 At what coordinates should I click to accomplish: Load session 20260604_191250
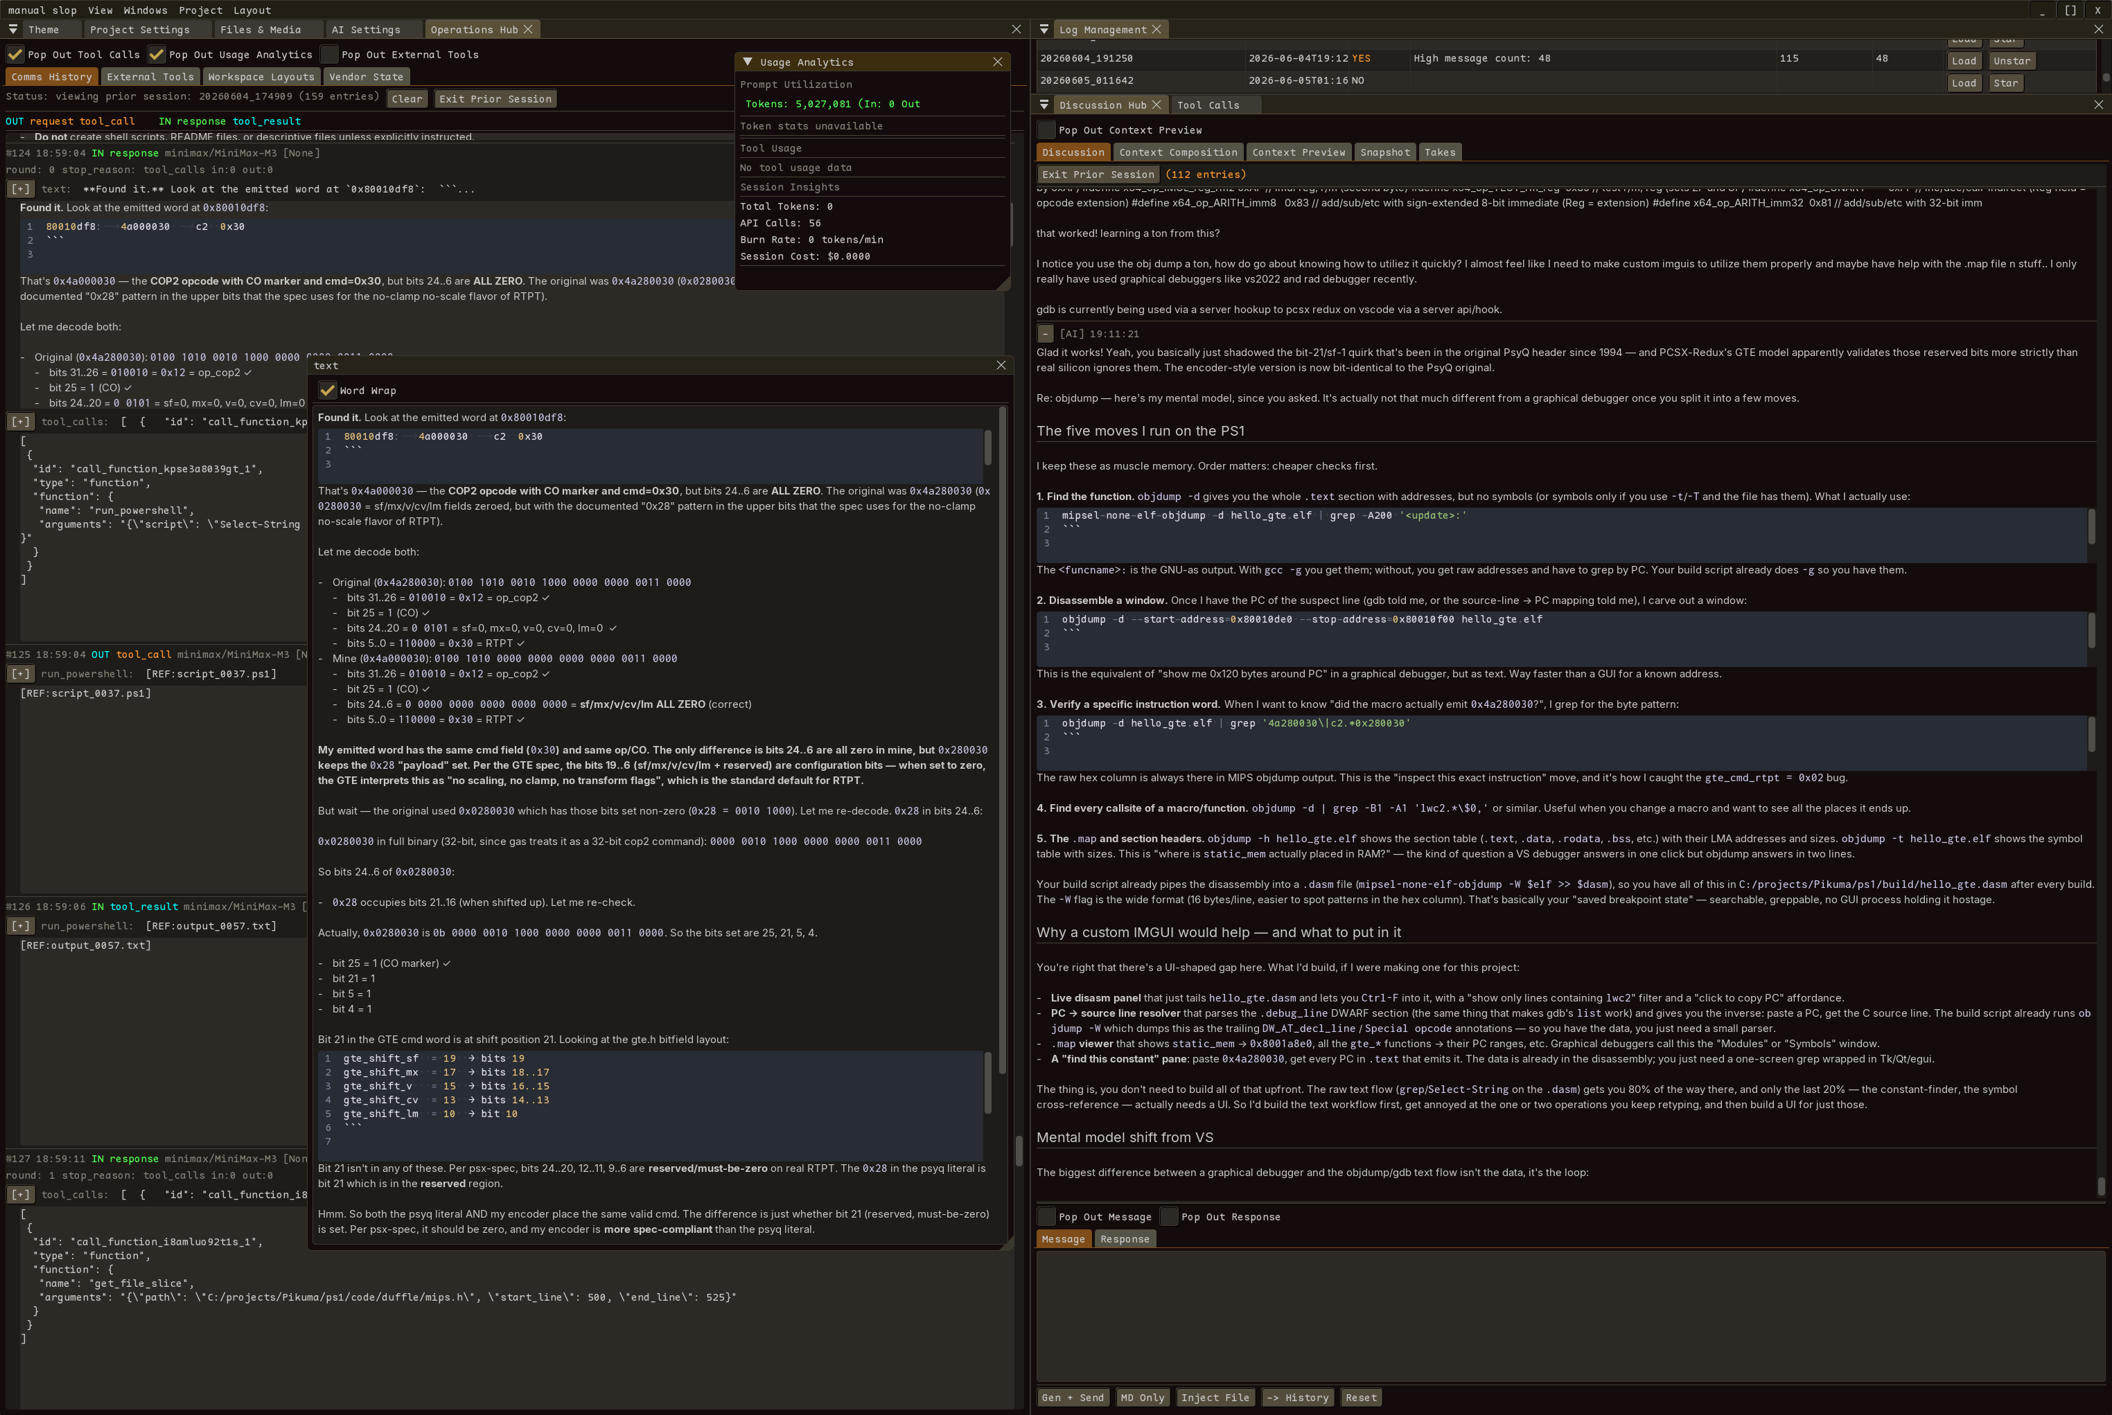1964,62
